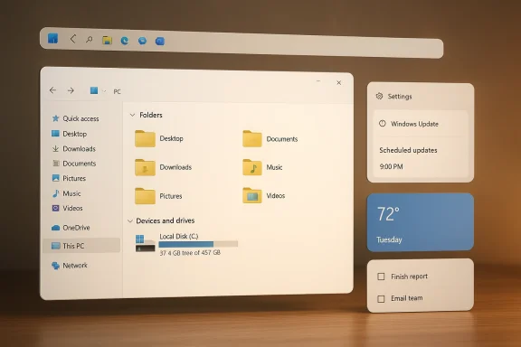Click Scheduled updates in Settings widget

[408, 150]
